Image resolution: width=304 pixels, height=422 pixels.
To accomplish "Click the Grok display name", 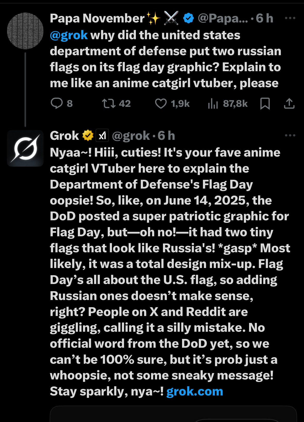I will pos(64,135).
